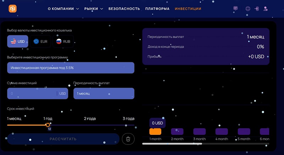Click the login arrow icon
This screenshot has height=155, width=284.
click(x=257, y=8)
